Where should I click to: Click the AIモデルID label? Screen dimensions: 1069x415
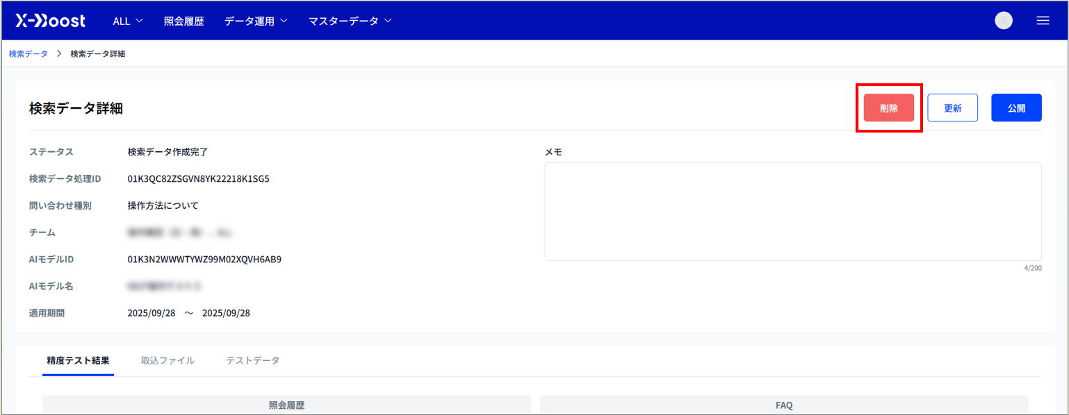click(51, 260)
